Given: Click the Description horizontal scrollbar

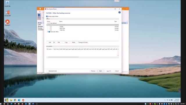Looking at the screenshot, I should pyautogui.click(x=63, y=57).
